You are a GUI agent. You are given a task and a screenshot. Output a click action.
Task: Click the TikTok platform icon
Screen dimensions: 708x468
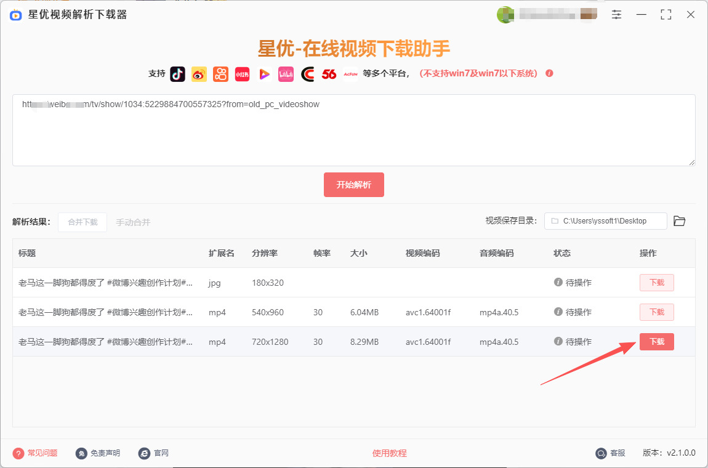click(177, 74)
